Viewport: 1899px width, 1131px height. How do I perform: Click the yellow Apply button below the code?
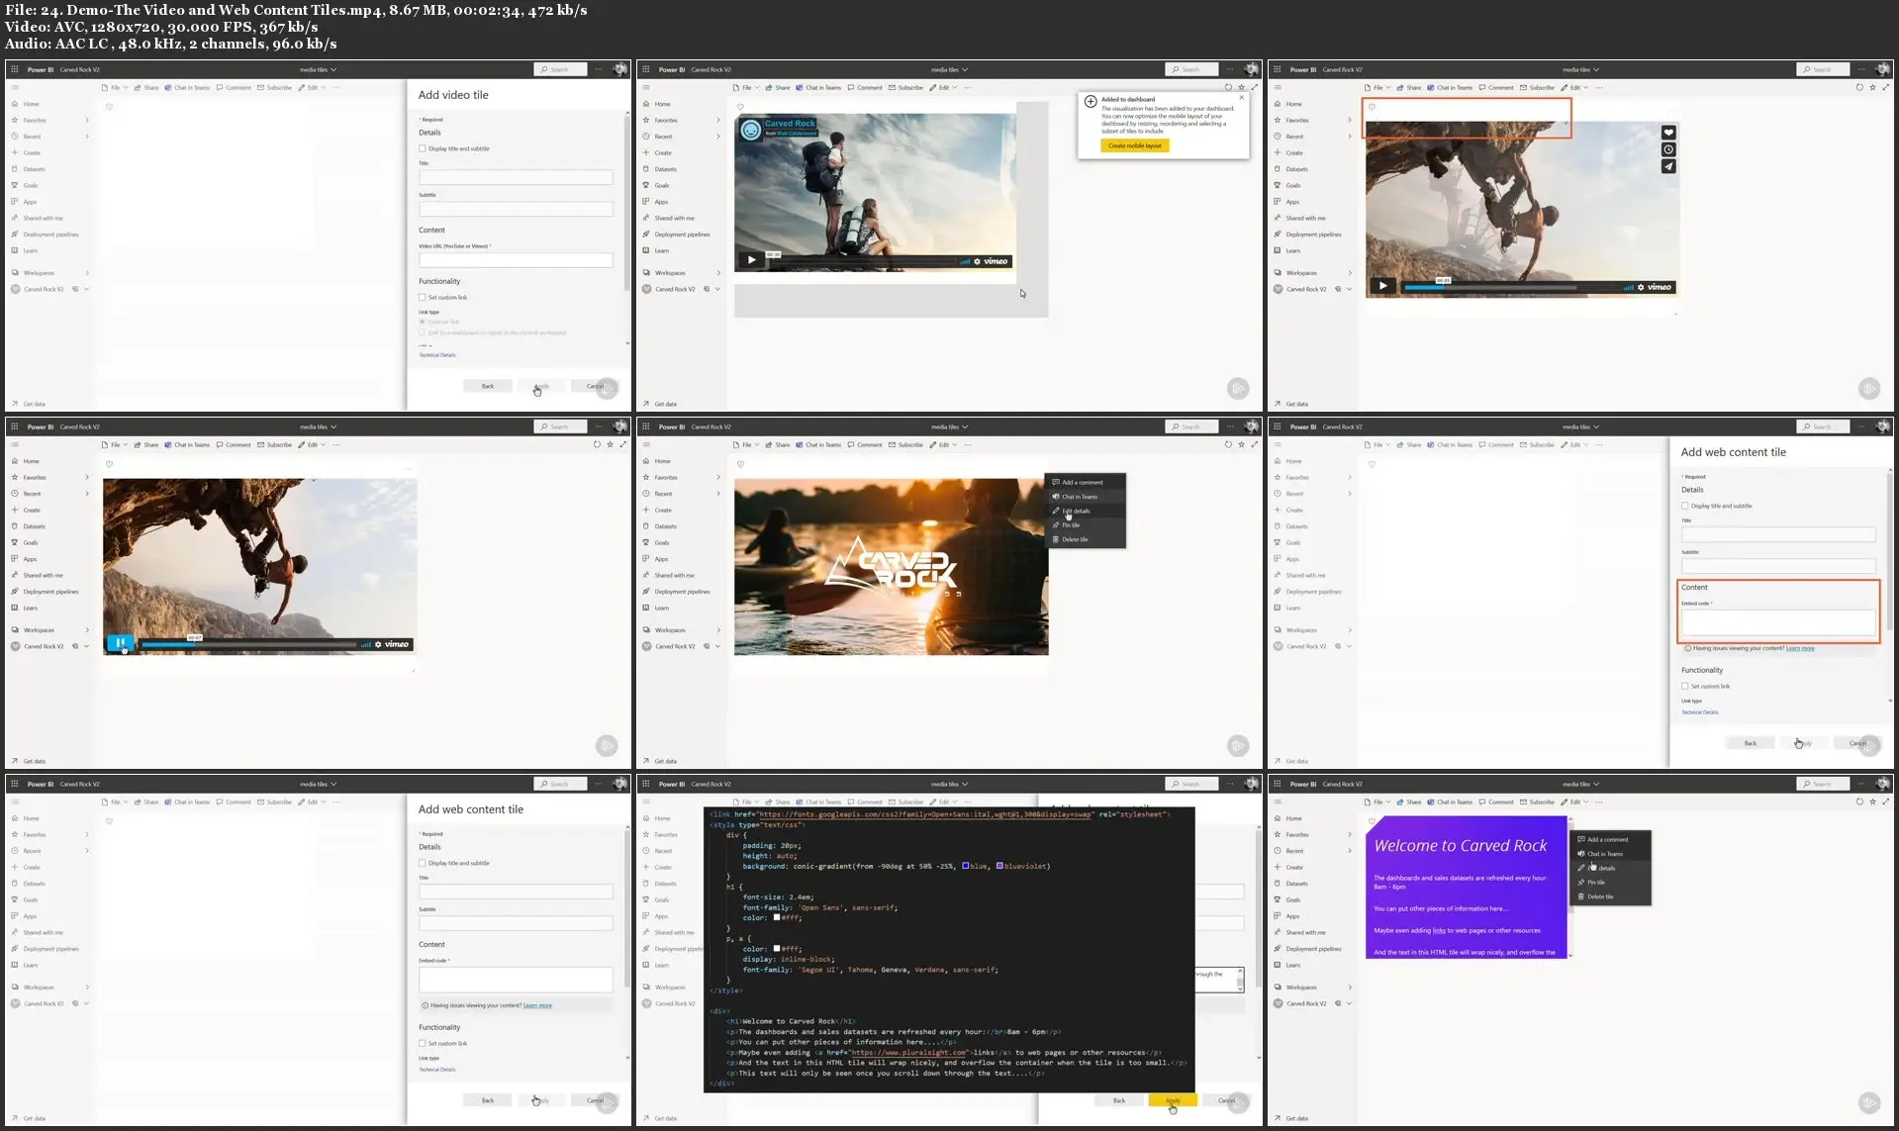[x=1173, y=1100]
